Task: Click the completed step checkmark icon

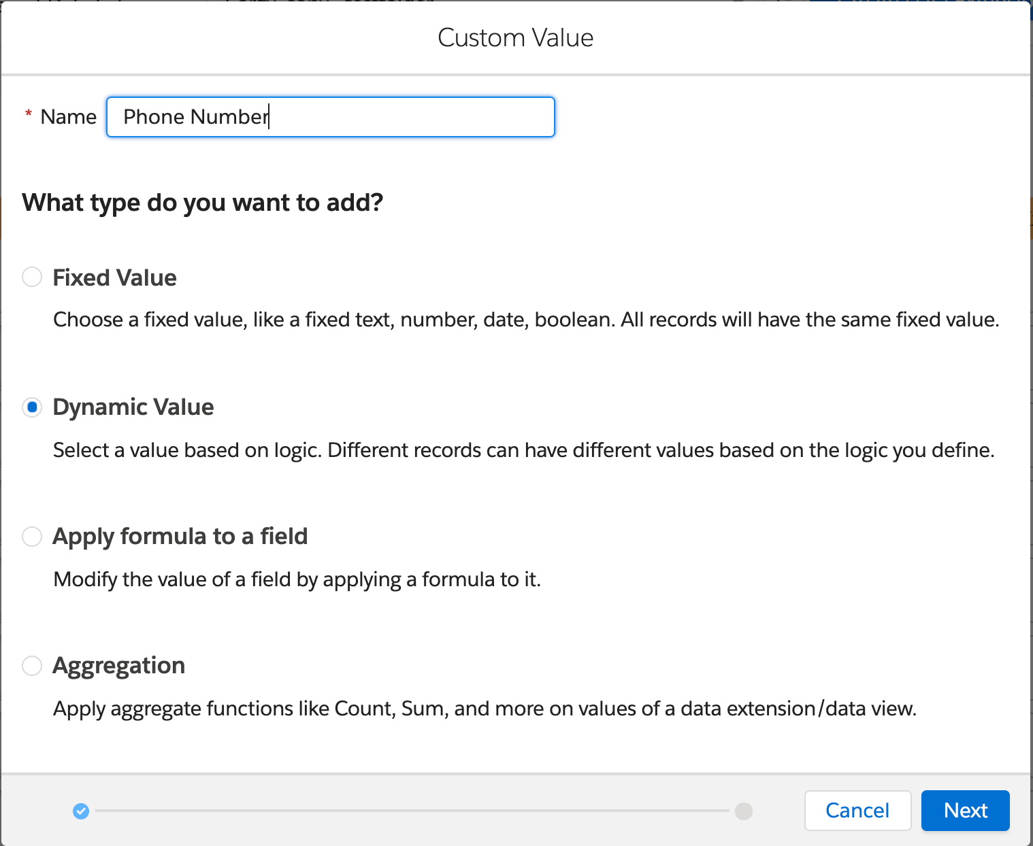Action: [81, 811]
